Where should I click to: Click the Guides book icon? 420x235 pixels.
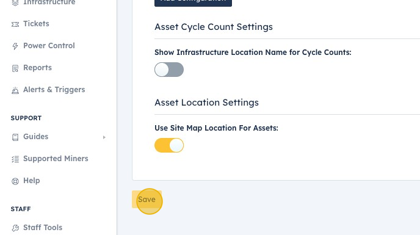(x=15, y=137)
